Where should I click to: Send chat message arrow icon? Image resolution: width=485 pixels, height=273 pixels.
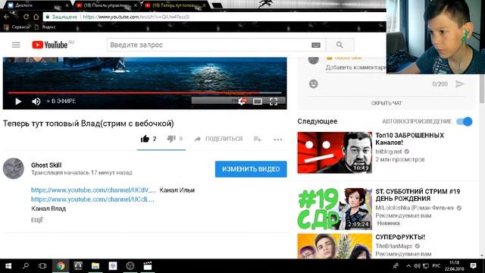pos(460,83)
